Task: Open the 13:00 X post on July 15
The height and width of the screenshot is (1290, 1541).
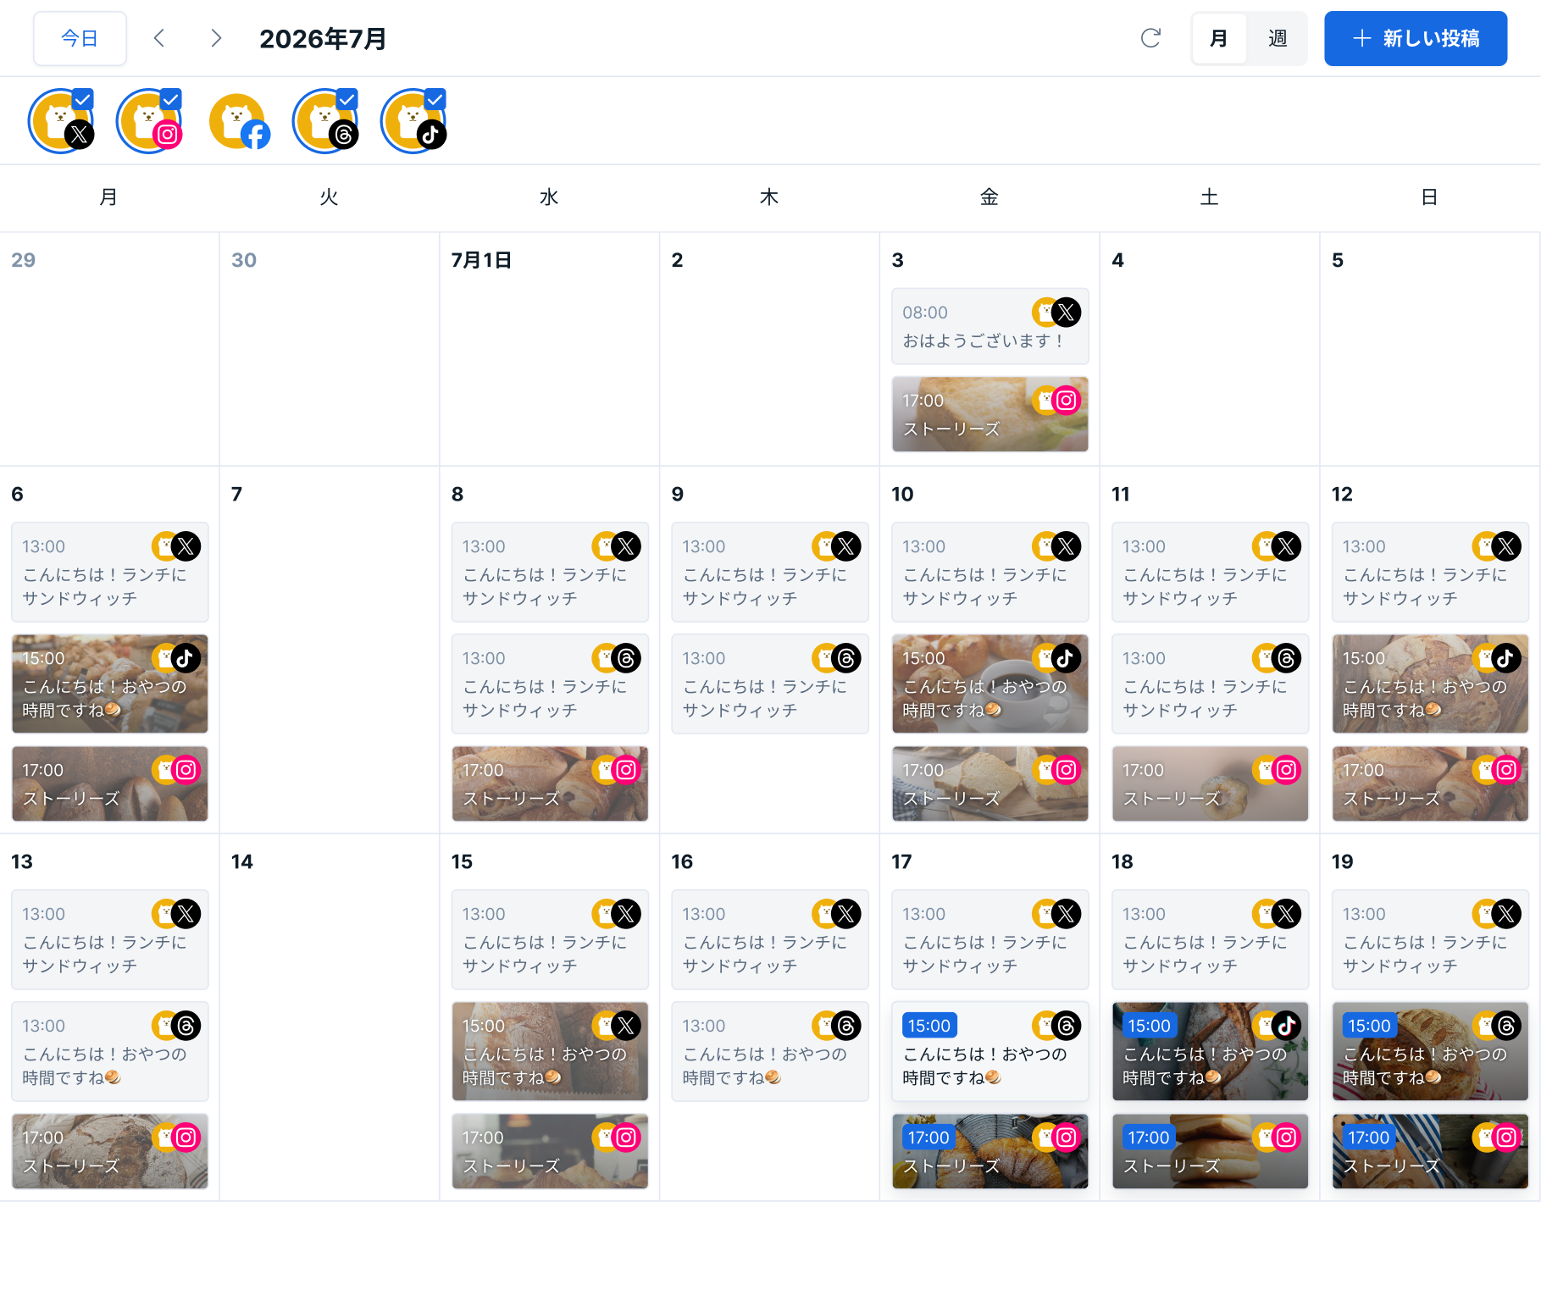Action: click(x=551, y=939)
